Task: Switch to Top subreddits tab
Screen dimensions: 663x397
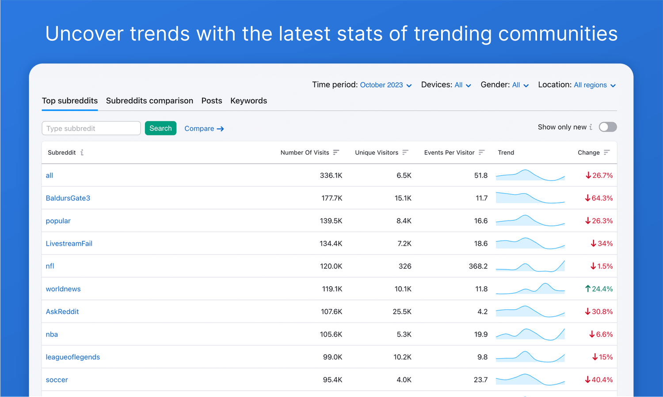Action: tap(70, 101)
